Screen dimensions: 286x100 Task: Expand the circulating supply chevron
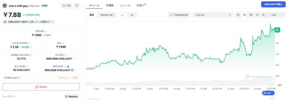pyautogui.click(x=75, y=70)
